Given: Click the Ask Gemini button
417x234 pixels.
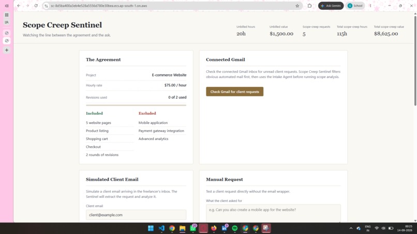Looking at the screenshot, I should click(x=331, y=6).
